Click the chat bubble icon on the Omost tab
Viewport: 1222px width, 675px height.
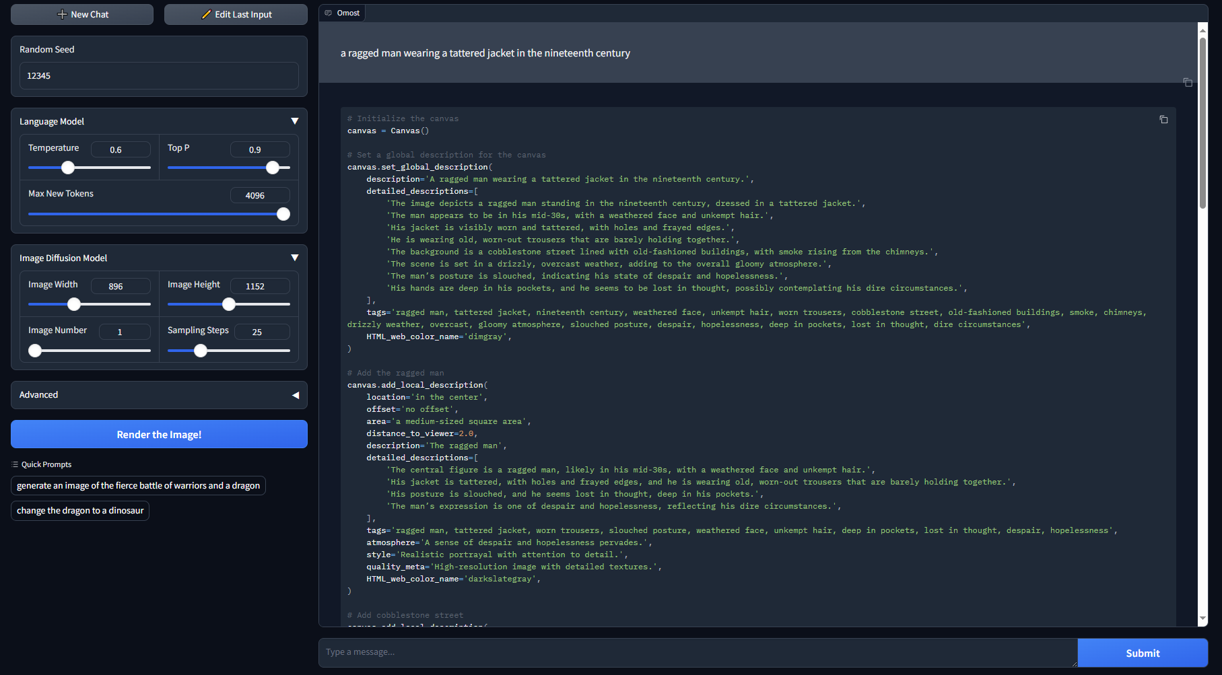coord(329,12)
